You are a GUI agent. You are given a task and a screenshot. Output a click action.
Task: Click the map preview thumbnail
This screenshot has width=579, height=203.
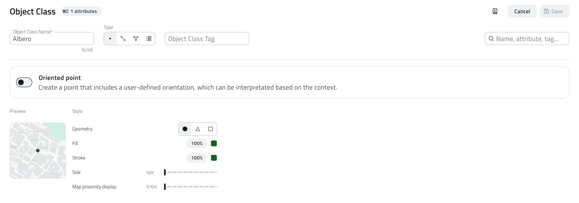tap(38, 150)
